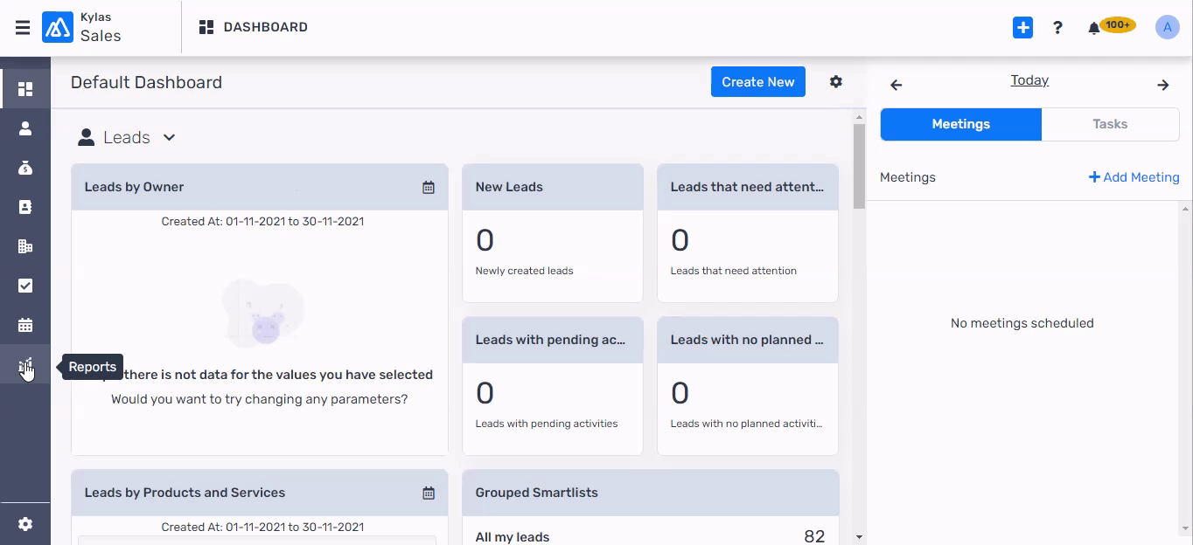
Task: Click the Leads by Owner title
Action: pyautogui.click(x=134, y=187)
